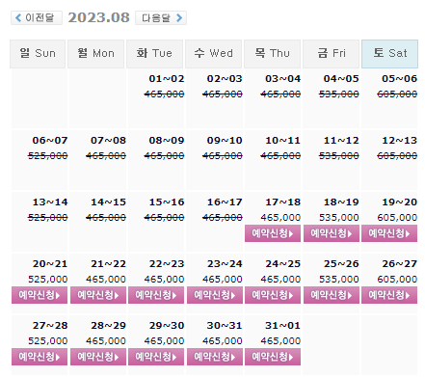This screenshot has height=377, width=425.
Task: Request reservation for 31~01
Action: (x=273, y=357)
